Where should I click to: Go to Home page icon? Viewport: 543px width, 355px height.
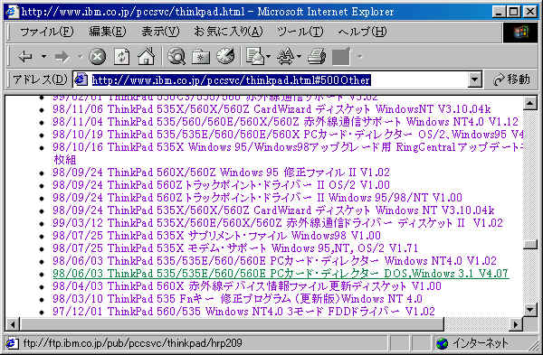(146, 56)
